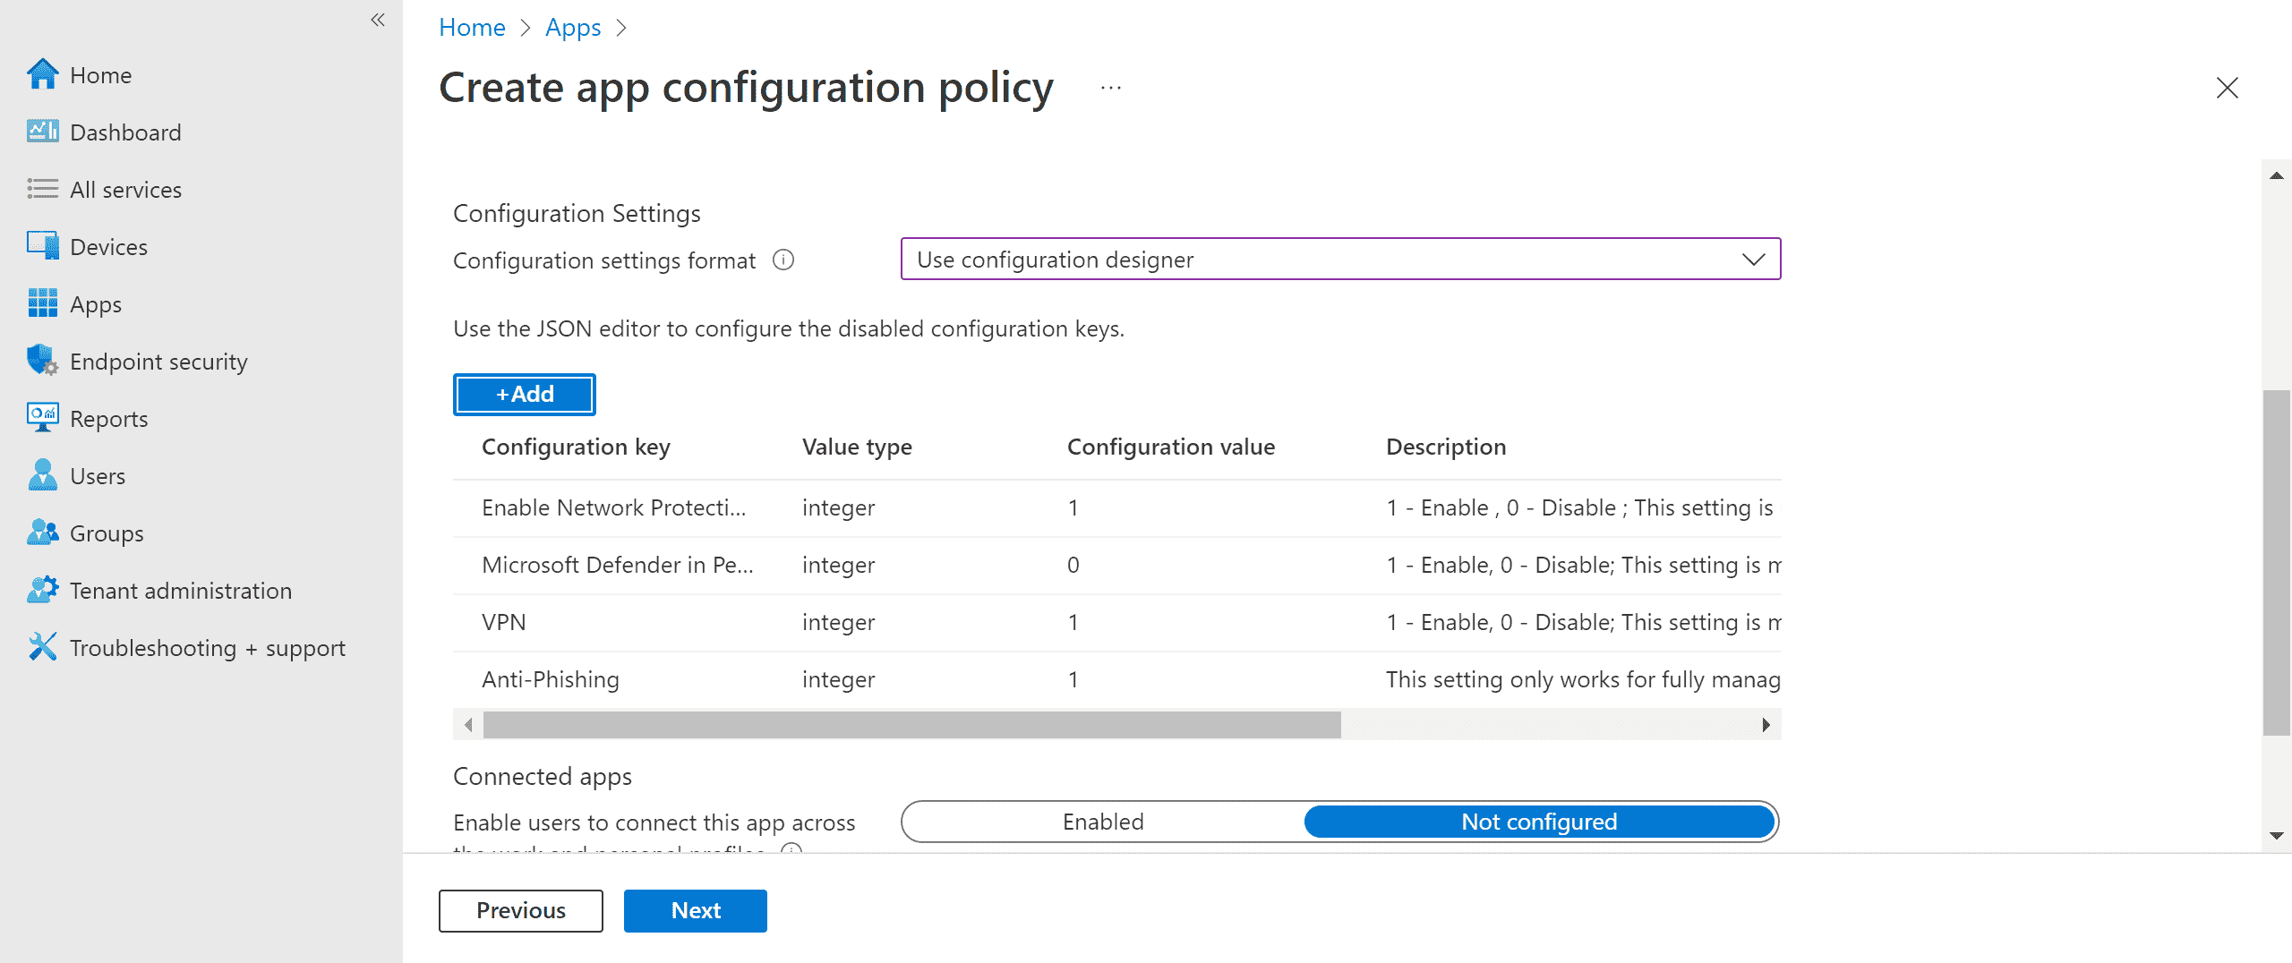Go back using Previous

[520, 910]
